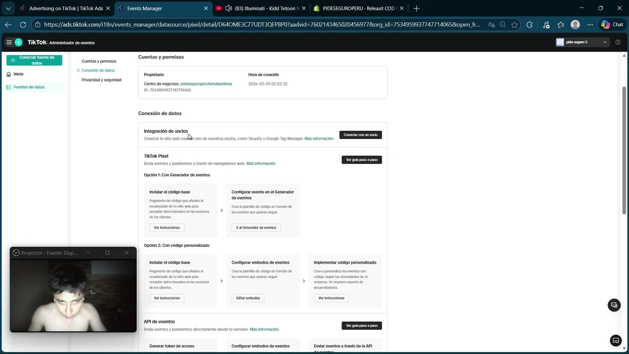Screen dimensions: 629x354
Task: Open the page translate icon
Action: 491,25
